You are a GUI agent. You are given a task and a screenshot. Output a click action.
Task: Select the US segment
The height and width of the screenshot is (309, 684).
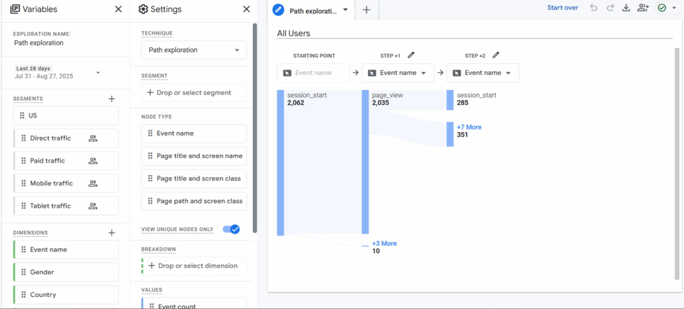tap(66, 116)
